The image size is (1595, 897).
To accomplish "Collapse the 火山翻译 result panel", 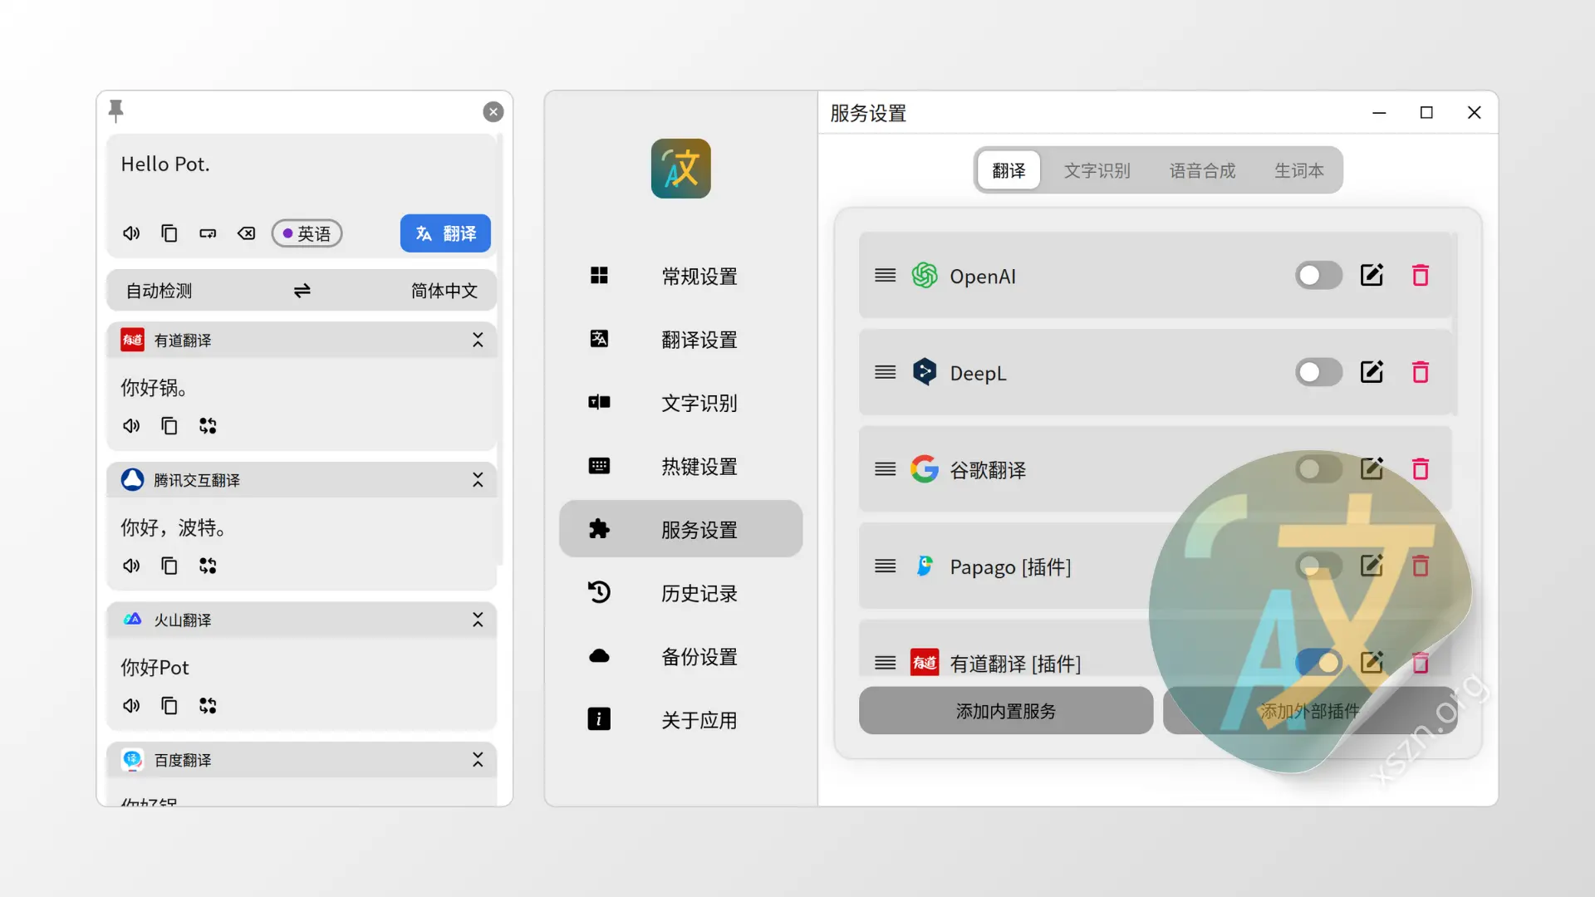I will coord(478,620).
